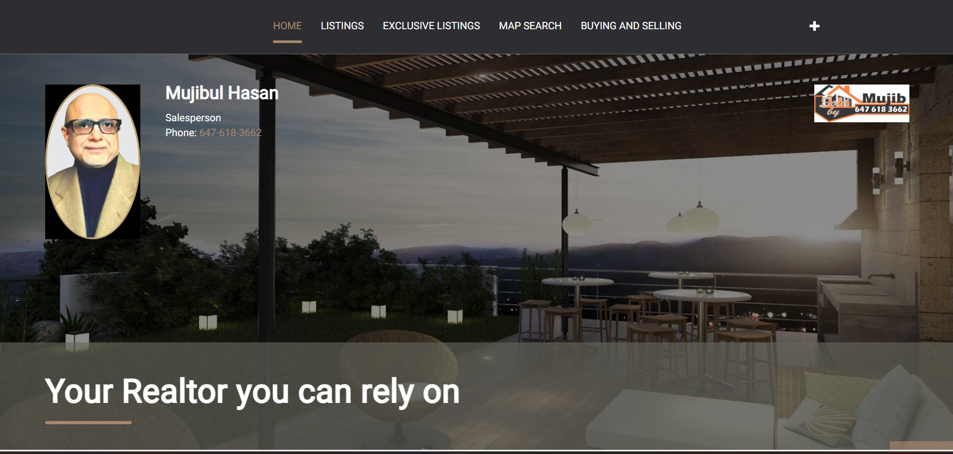
Task: Click the Mujibul Hasan name heading
Action: 222,93
